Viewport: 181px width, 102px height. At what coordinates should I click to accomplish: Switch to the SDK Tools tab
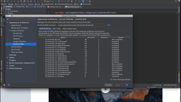pyautogui.click(x=57, y=29)
